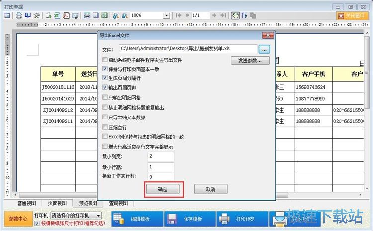Image resolution: width=373 pixels, height=231 pixels.
Task: Click the 单号 column header
Action: coord(58,74)
